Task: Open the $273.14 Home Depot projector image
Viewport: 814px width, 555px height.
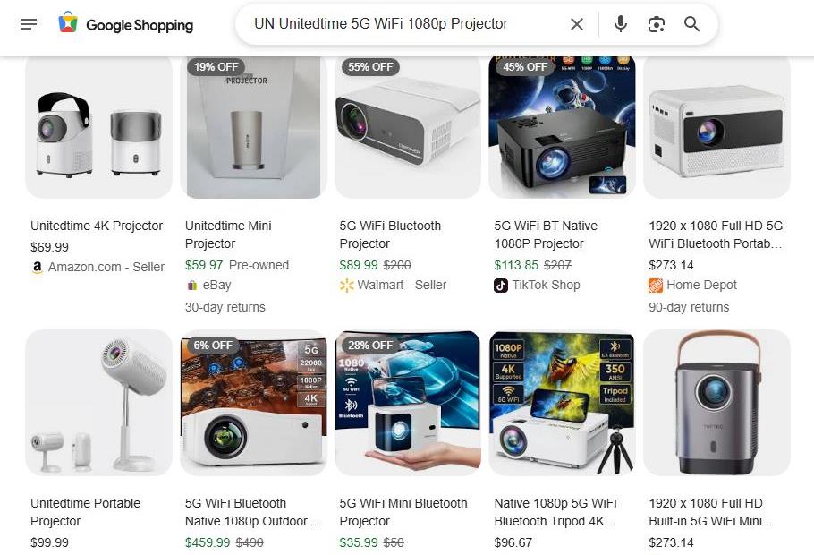Action: point(716,127)
